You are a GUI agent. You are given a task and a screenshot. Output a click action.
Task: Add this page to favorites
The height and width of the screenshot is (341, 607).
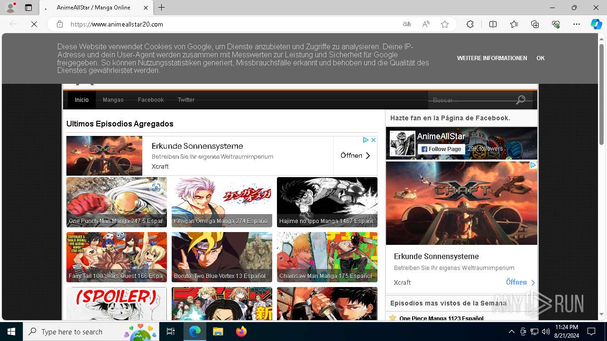click(x=445, y=24)
